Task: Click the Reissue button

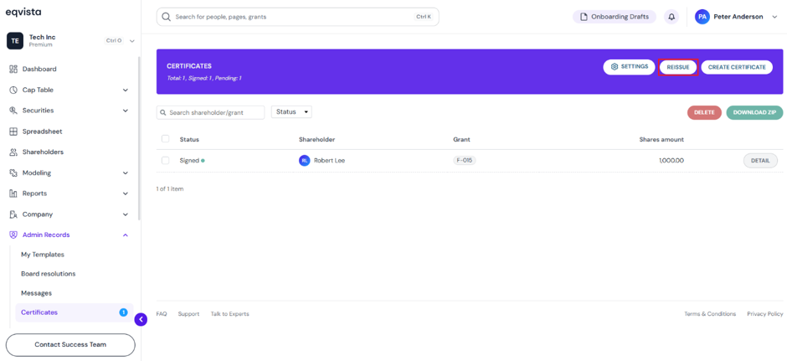Action: coord(678,67)
